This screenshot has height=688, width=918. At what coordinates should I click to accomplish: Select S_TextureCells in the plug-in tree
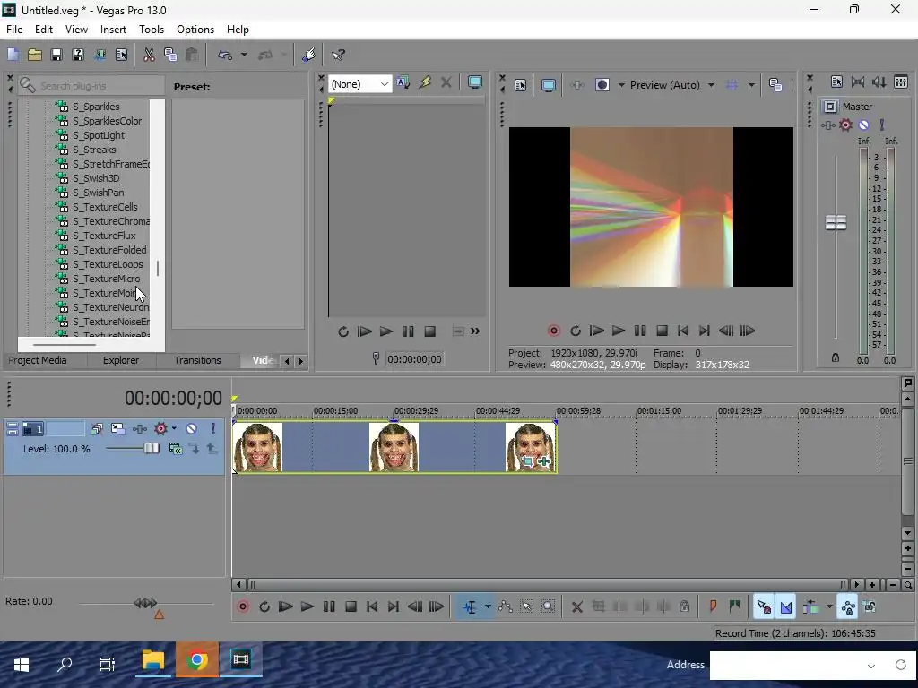pyautogui.click(x=105, y=207)
